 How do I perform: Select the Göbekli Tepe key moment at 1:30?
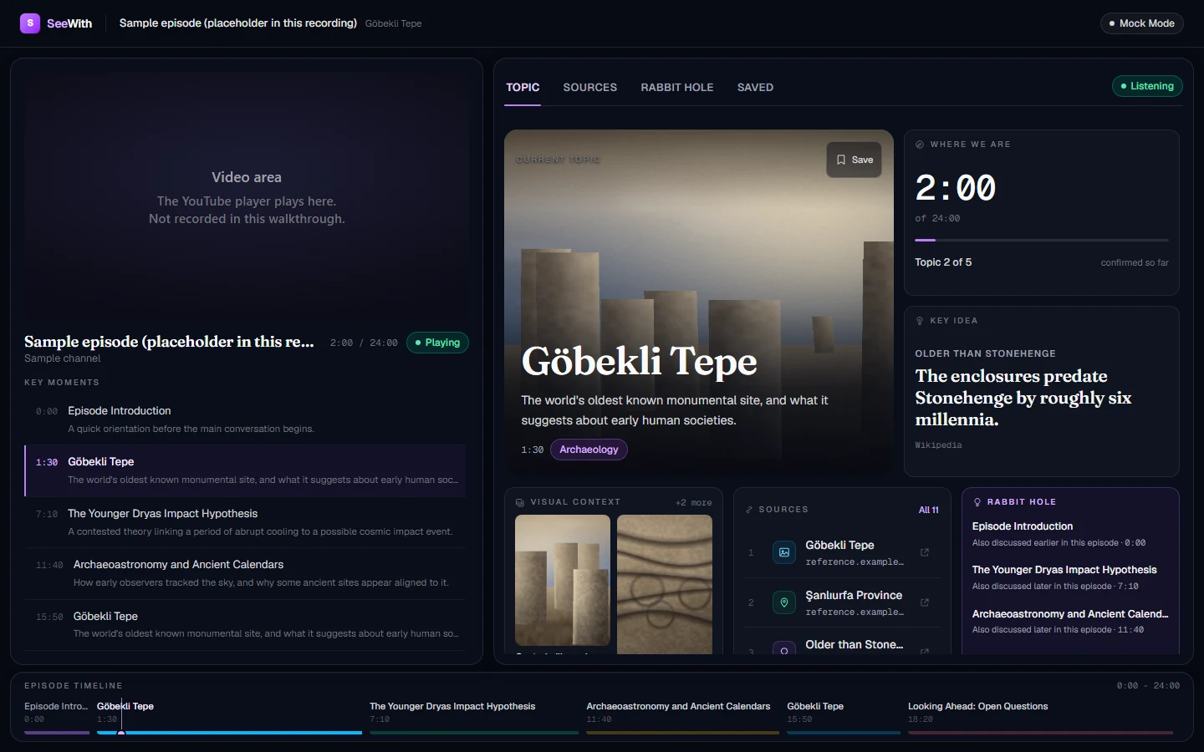coord(245,470)
